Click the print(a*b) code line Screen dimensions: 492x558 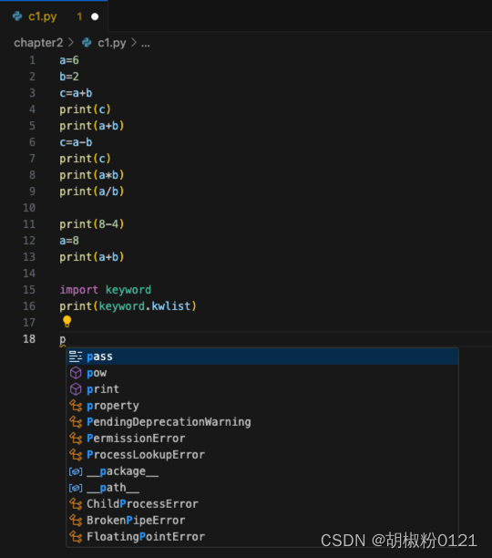pos(92,175)
